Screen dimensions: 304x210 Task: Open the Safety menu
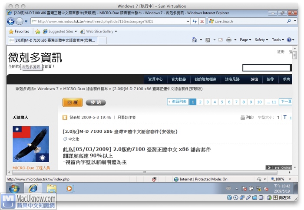pyautogui.click(x=261, y=40)
